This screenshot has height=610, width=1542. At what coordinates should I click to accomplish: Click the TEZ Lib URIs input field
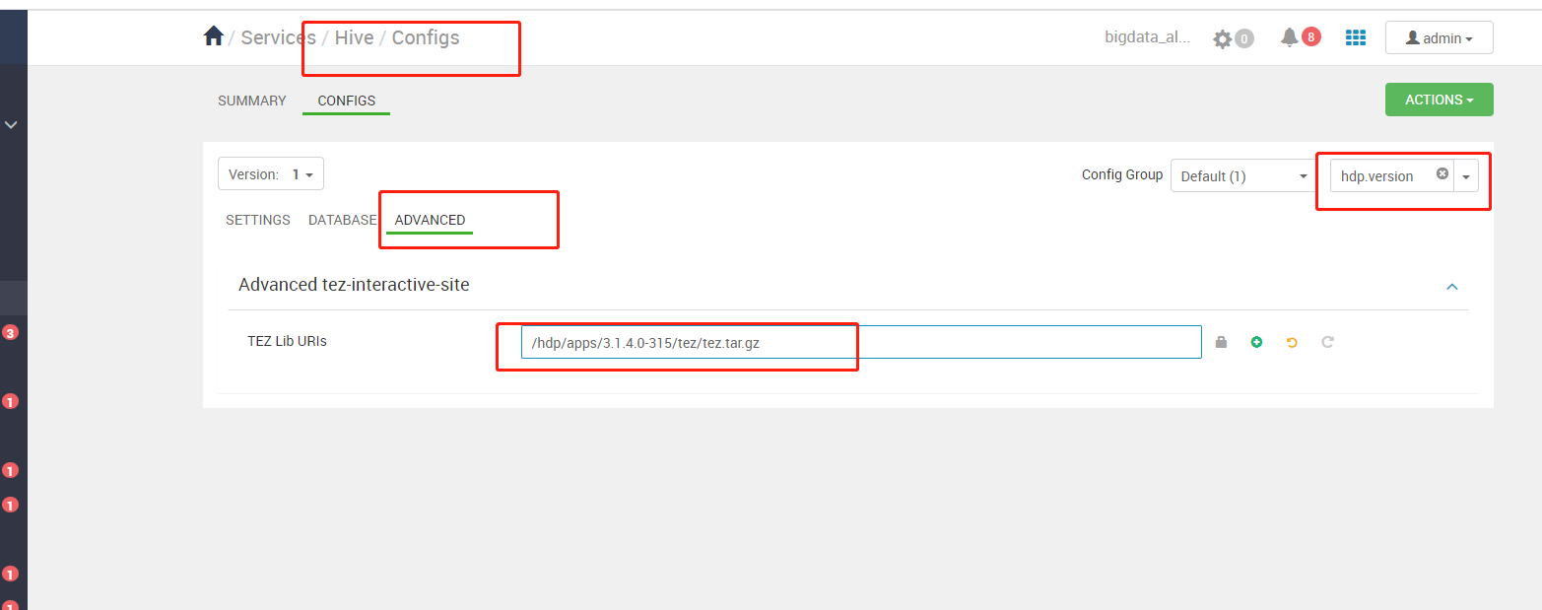861,342
